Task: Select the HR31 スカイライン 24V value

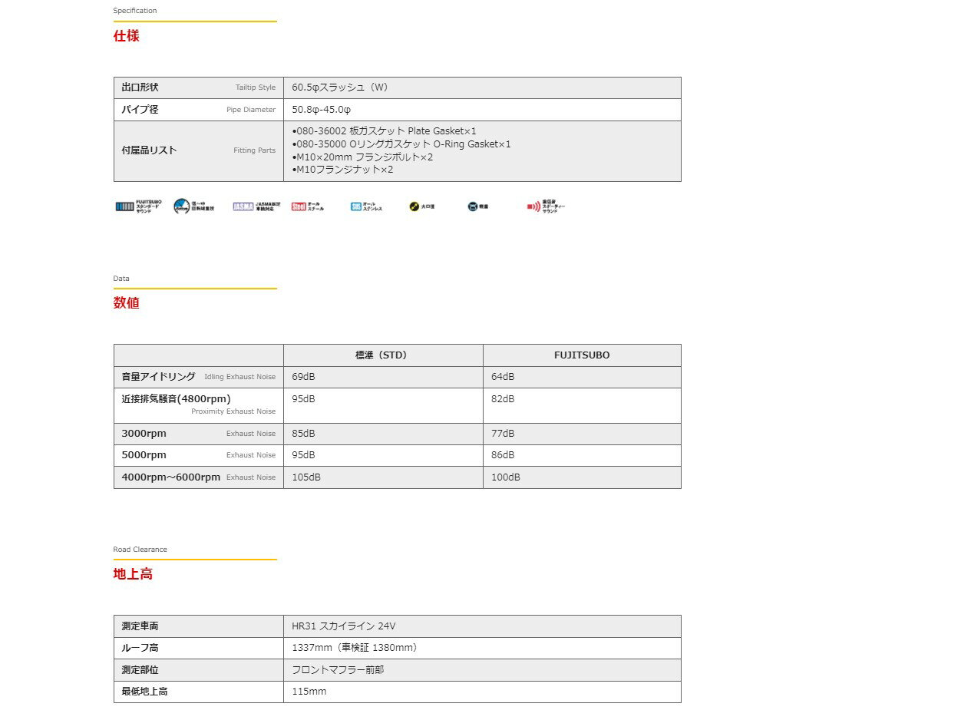Action: click(344, 626)
